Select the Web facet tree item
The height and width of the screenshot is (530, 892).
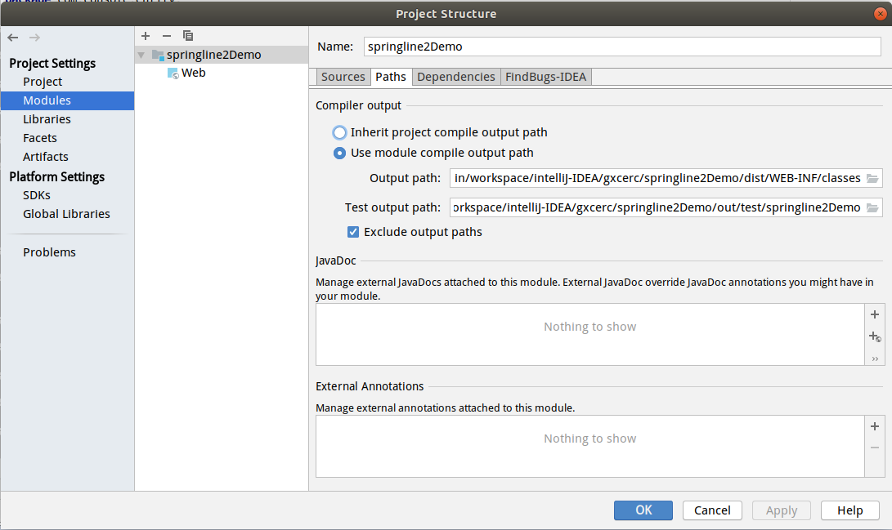click(193, 73)
